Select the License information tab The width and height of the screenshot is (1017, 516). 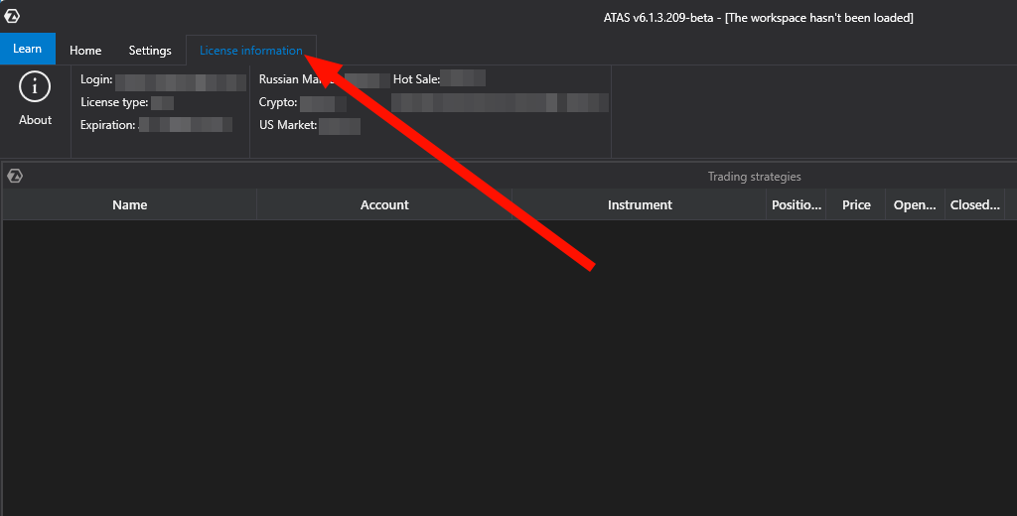point(251,50)
